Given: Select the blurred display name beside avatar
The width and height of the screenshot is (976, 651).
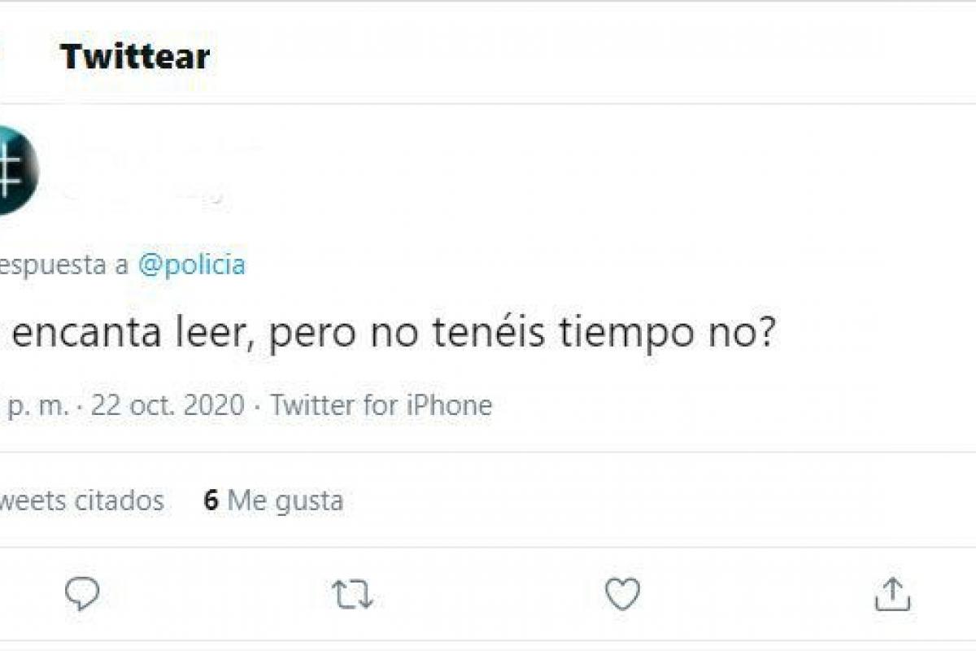Looking at the screenshot, I should (163, 150).
